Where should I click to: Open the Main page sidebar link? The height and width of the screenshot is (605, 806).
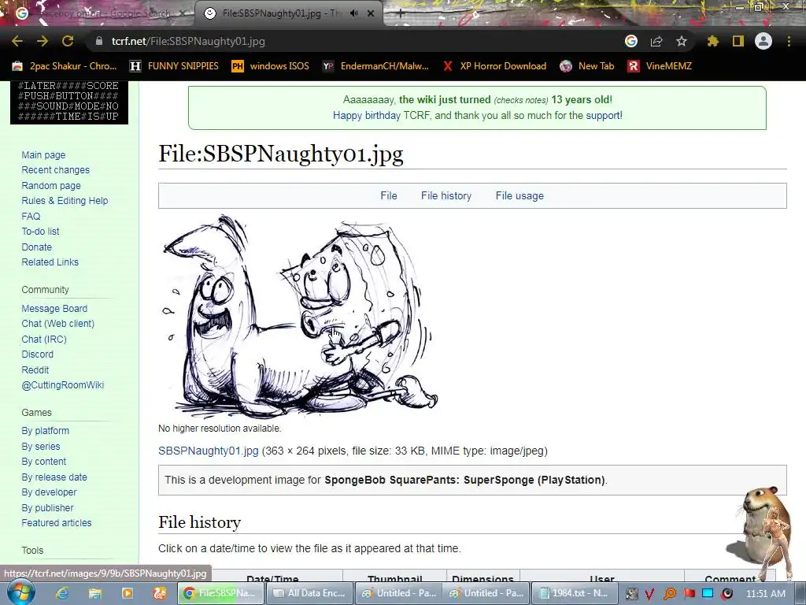43,155
